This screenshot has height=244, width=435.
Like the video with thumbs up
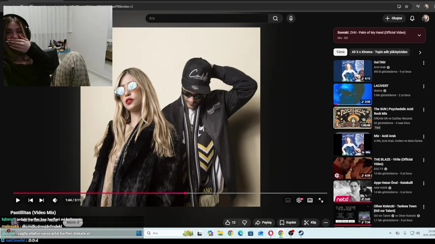[x=230, y=223]
